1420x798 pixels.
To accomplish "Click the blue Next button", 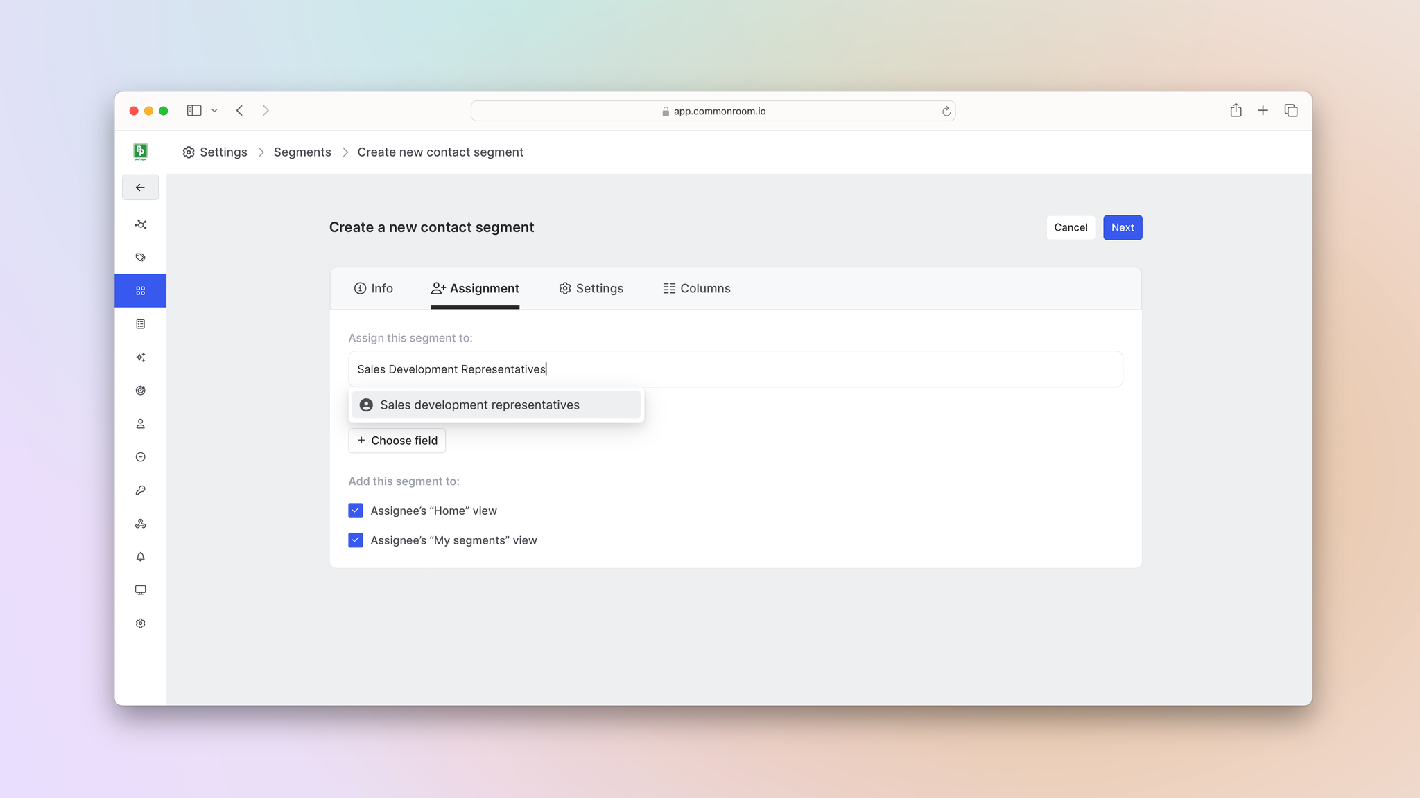I will pos(1122,227).
